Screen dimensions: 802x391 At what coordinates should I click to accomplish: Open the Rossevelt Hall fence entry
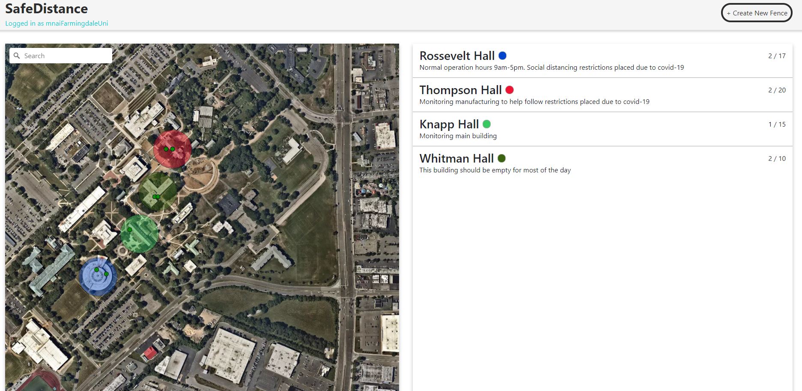602,61
